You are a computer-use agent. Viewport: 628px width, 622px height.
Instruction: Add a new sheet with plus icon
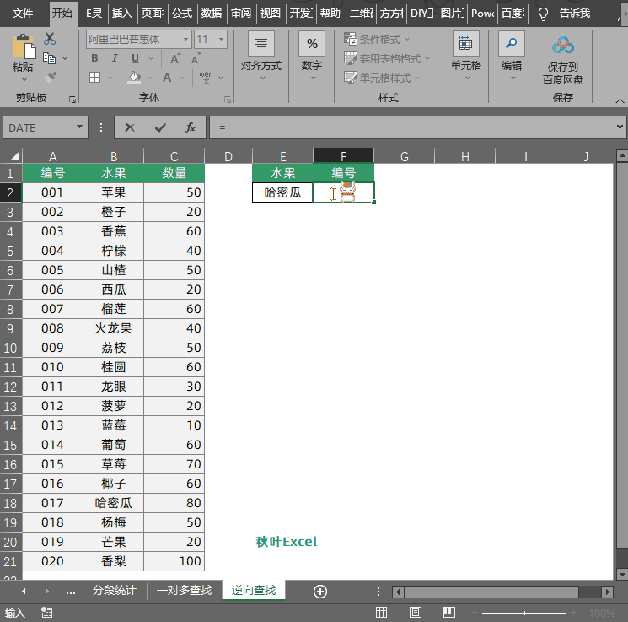(x=319, y=592)
